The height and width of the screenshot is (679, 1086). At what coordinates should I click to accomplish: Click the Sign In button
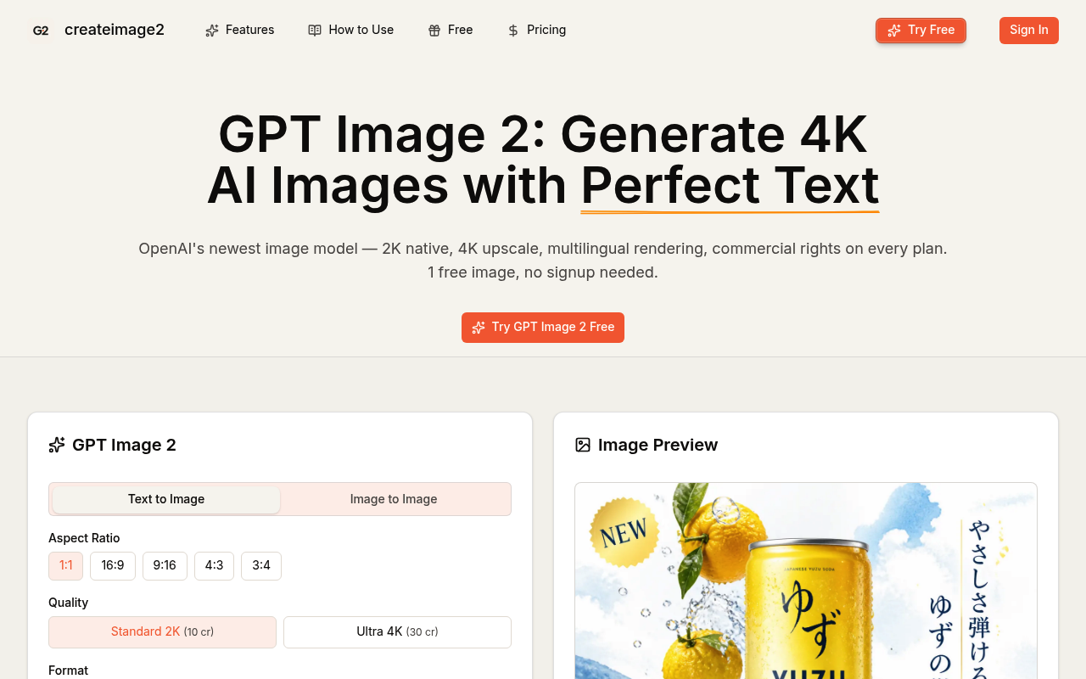coord(1029,31)
